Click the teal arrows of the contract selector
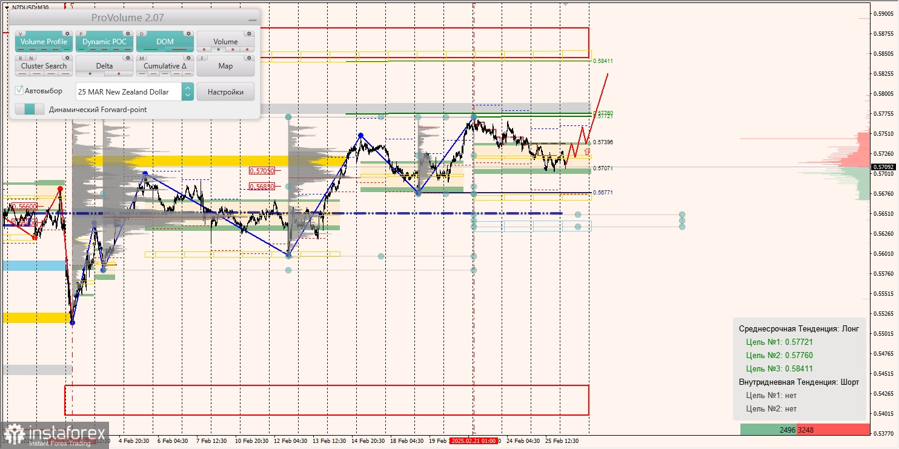Screen dimensions: 899x449 point(188,91)
